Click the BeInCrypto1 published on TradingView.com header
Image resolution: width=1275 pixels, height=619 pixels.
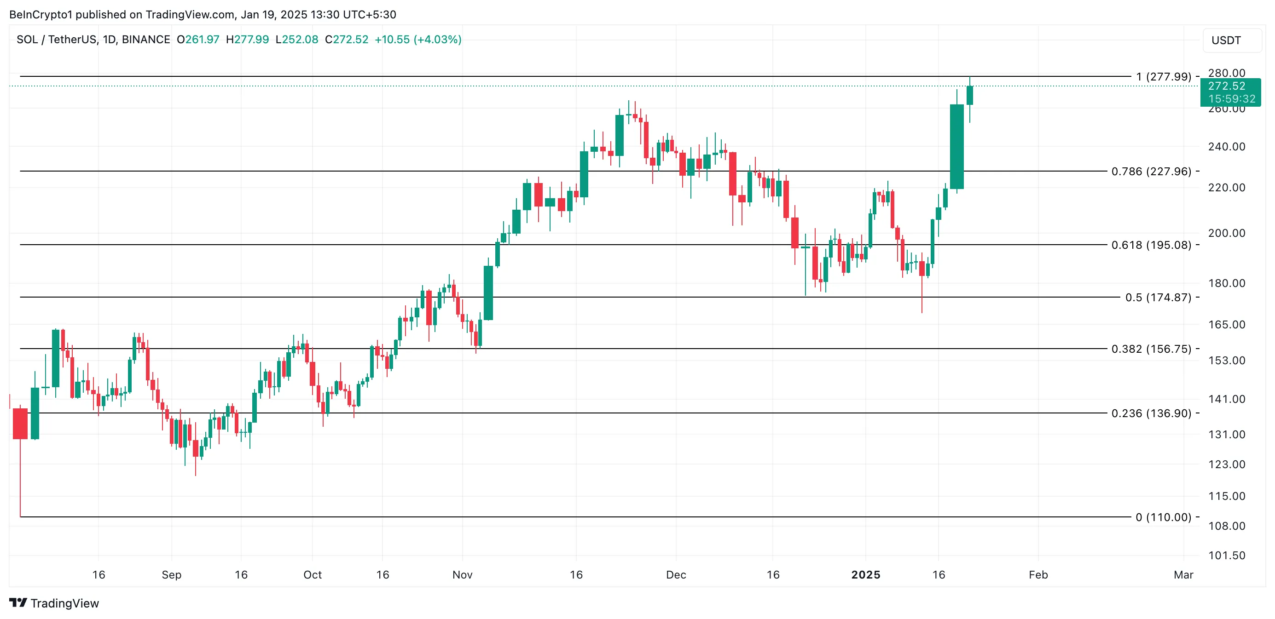(x=203, y=14)
